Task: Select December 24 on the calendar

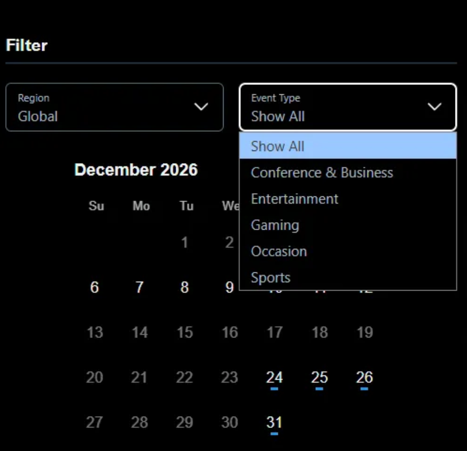Action: (274, 378)
